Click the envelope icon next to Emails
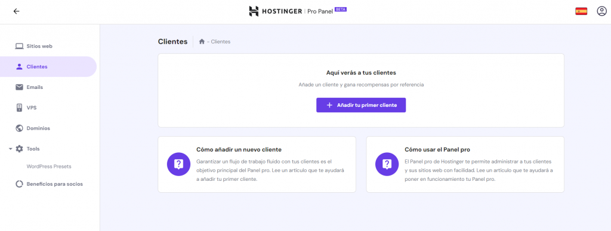 coord(20,87)
